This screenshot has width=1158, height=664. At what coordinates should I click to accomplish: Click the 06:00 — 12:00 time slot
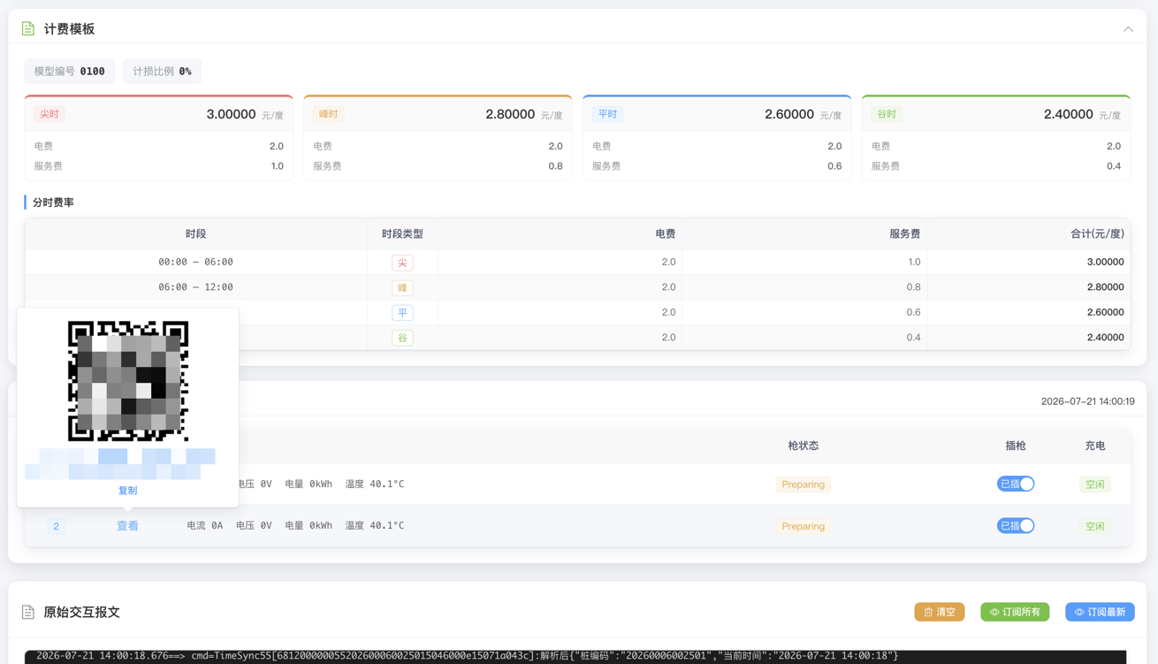(196, 287)
